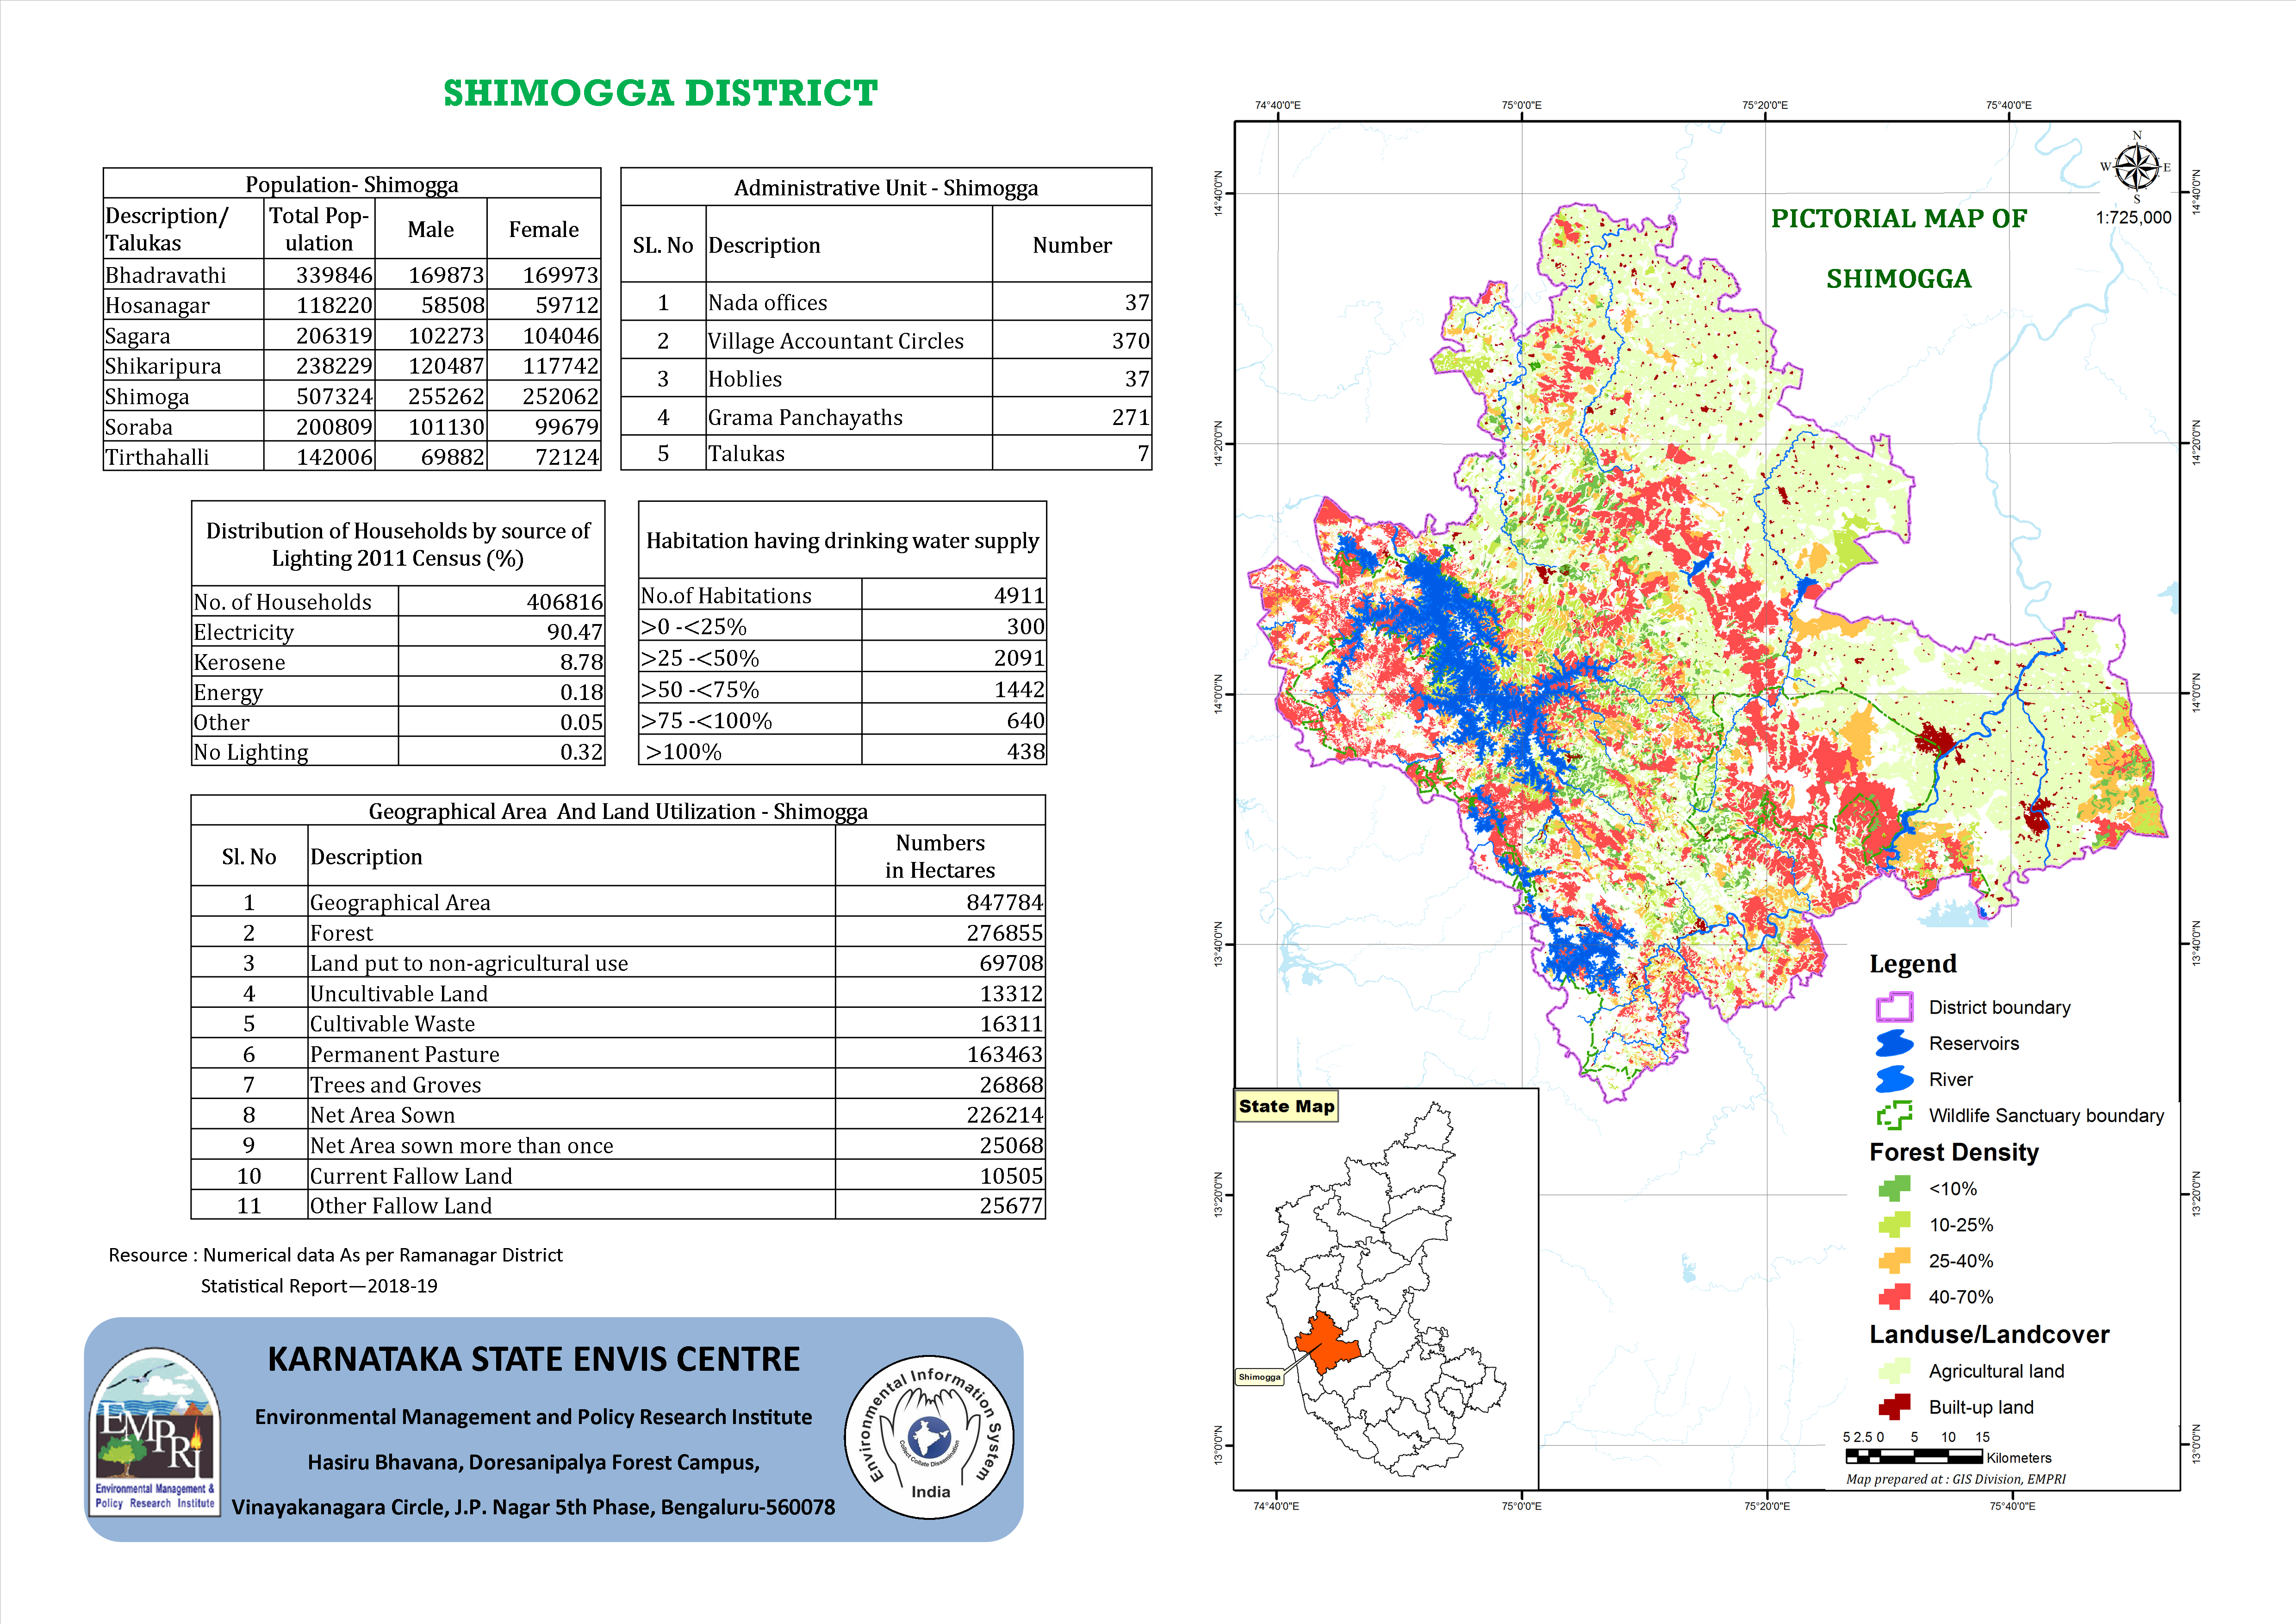Screen dimensions: 2296x1624
Task: Click the No Lighting row label
Action: click(x=250, y=752)
